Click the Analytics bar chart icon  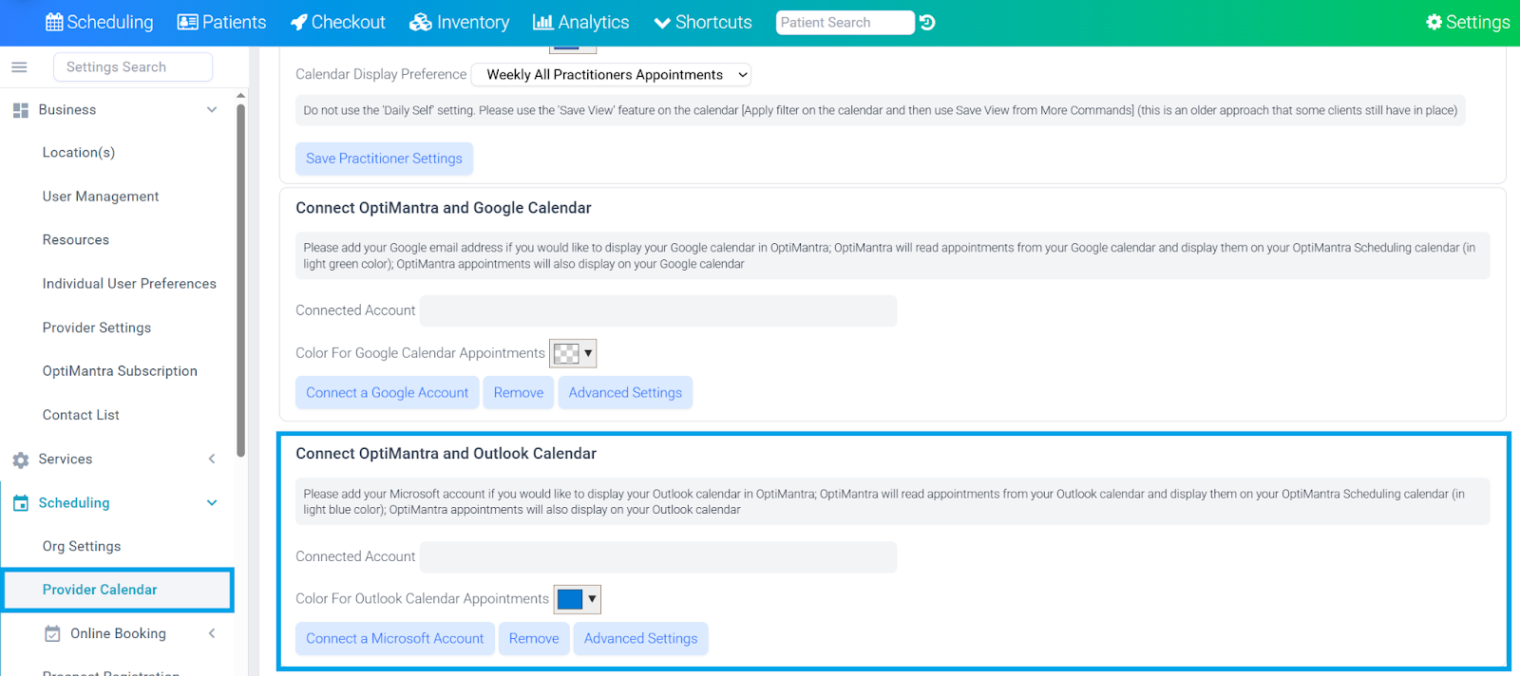pos(542,22)
